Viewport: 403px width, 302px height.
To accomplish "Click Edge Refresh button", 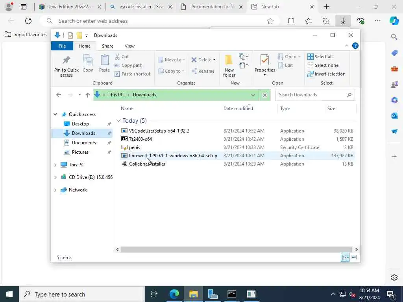I will [28, 21].
